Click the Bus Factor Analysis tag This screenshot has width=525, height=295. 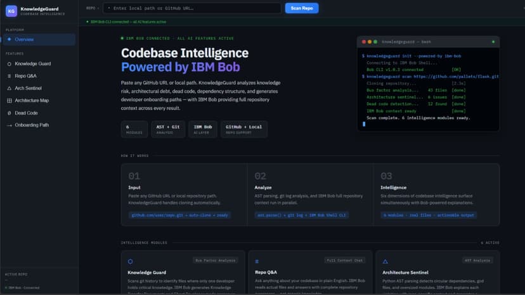pos(216,260)
